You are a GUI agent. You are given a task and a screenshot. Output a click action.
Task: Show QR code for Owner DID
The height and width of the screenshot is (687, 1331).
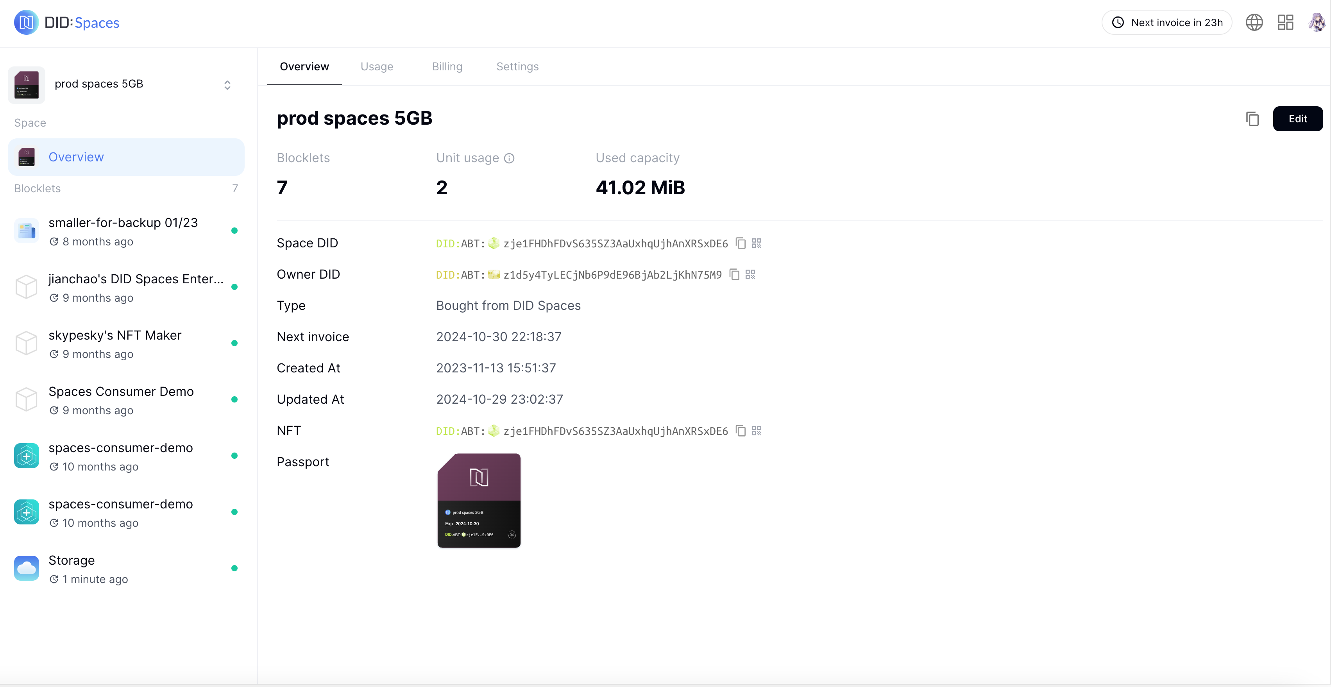pyautogui.click(x=750, y=274)
